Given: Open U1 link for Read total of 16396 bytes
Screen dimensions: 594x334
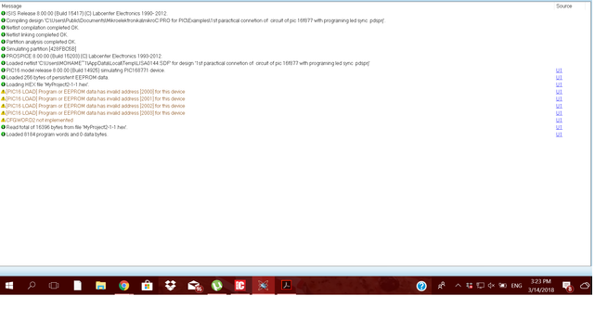Looking at the screenshot, I should tap(559, 127).
